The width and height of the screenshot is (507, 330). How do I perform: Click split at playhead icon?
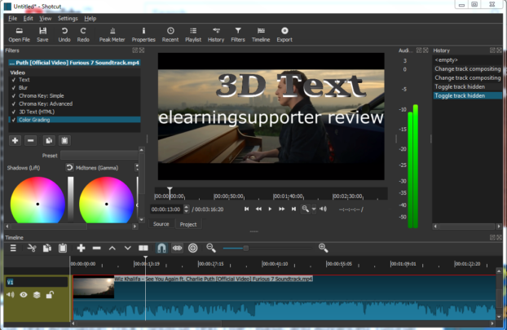[x=143, y=248]
